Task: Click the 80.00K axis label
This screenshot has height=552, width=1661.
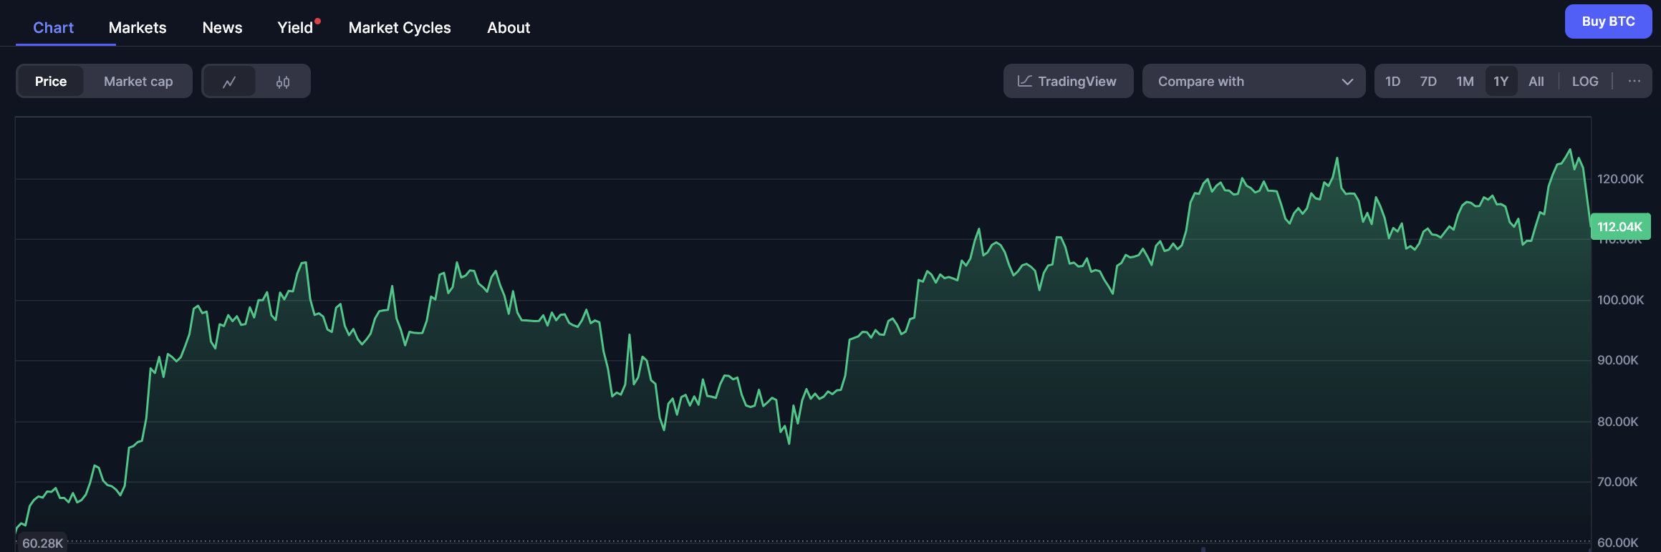Action: coord(1617,422)
